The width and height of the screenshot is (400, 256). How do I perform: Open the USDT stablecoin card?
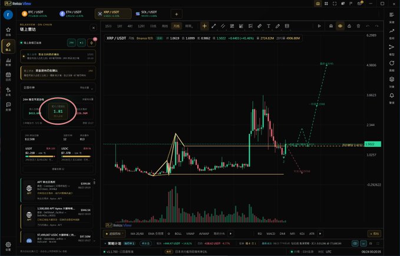pos(40,155)
